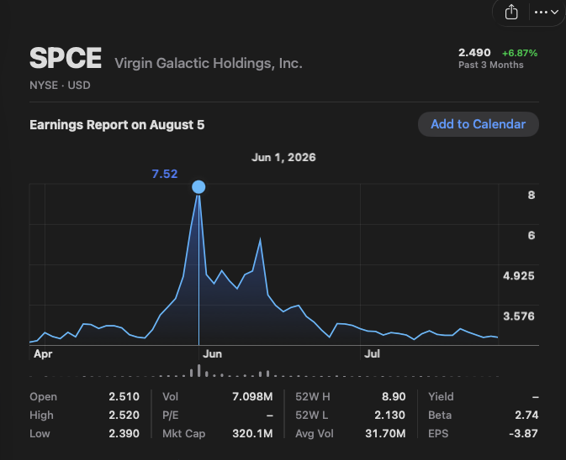
Task: Click the current price 2.490
Action: coord(474,53)
